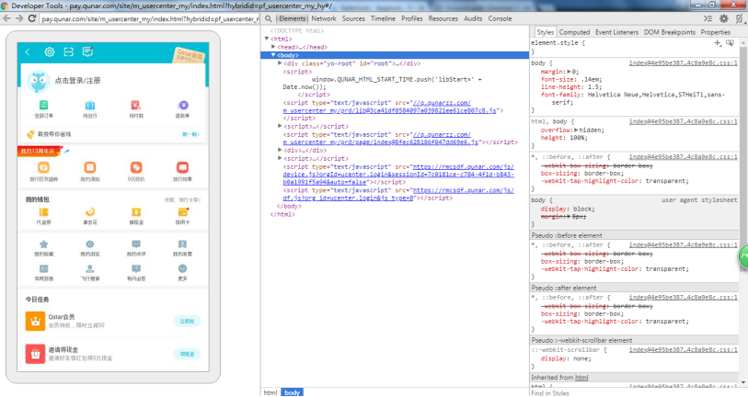Viewport: 748px width, 397px height.
Task: Open the 飞行管家 flight butler icon
Action: pyautogui.click(x=89, y=268)
